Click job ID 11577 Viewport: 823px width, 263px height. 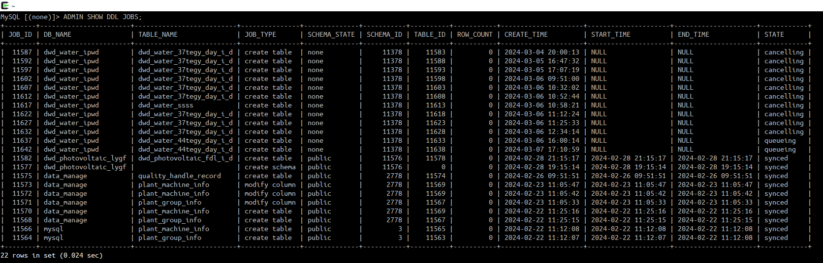click(22, 167)
